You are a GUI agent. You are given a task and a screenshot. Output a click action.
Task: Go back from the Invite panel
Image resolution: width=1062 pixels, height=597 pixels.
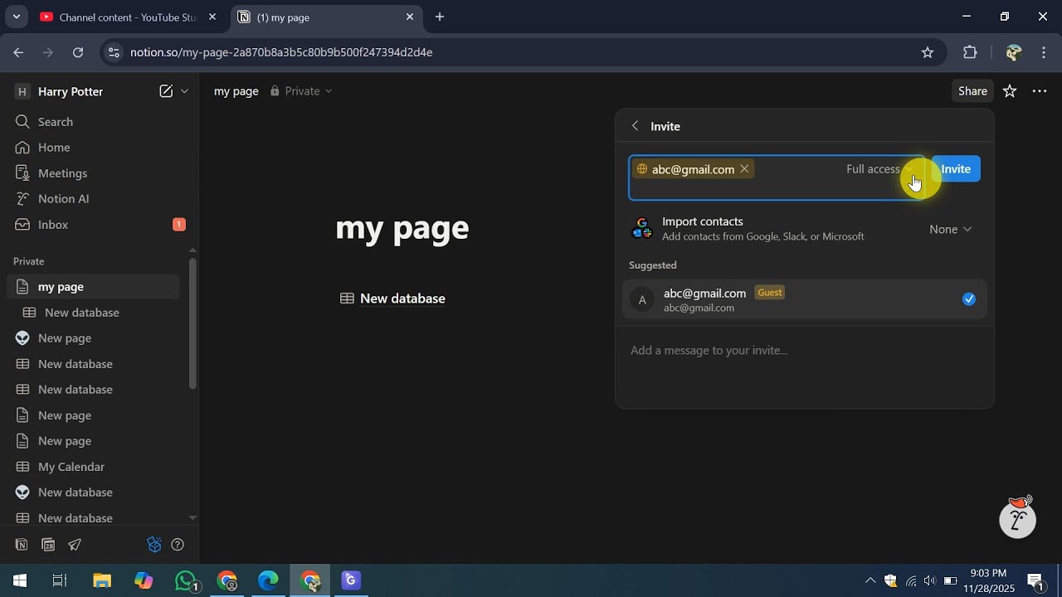(636, 126)
